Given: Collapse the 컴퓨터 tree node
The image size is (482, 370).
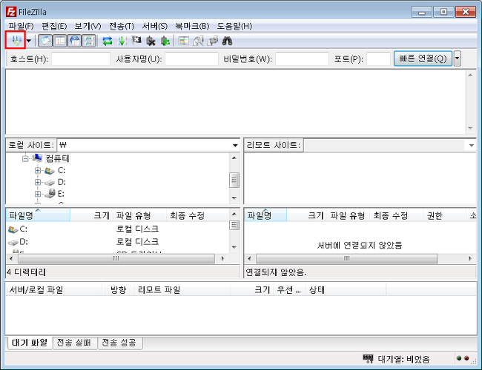Looking at the screenshot, I should click(25, 158).
